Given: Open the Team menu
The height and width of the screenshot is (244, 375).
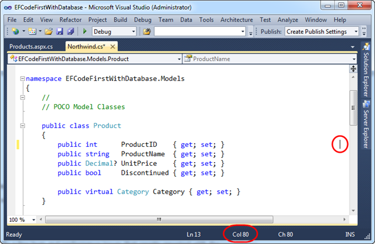Looking at the screenshot, I should click(x=166, y=20).
